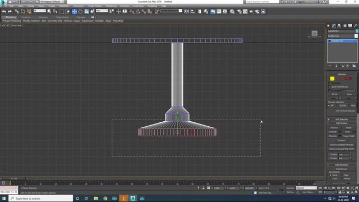This screenshot has height=202, width=359.
Task: Activate Select and Move tool
Action: [x=75, y=11]
